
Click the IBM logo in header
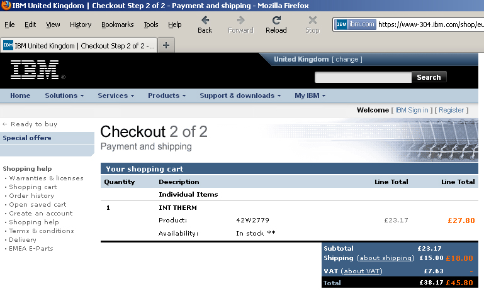35,70
